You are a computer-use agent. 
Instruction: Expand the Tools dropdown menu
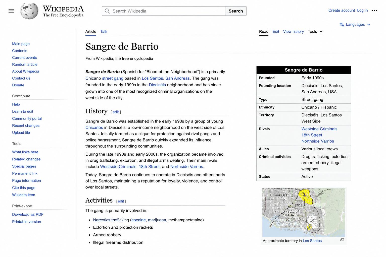pyautogui.click(x=315, y=32)
